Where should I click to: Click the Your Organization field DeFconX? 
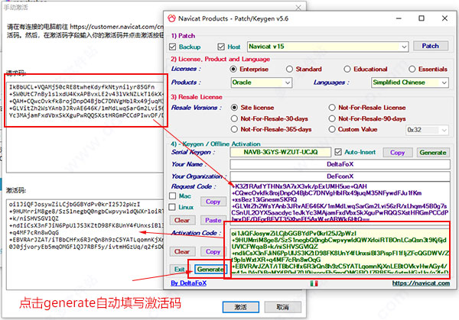(x=340, y=176)
